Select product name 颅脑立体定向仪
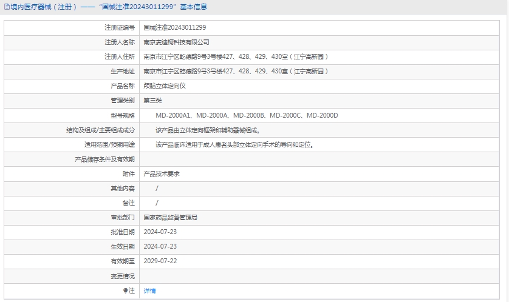 tap(164, 86)
